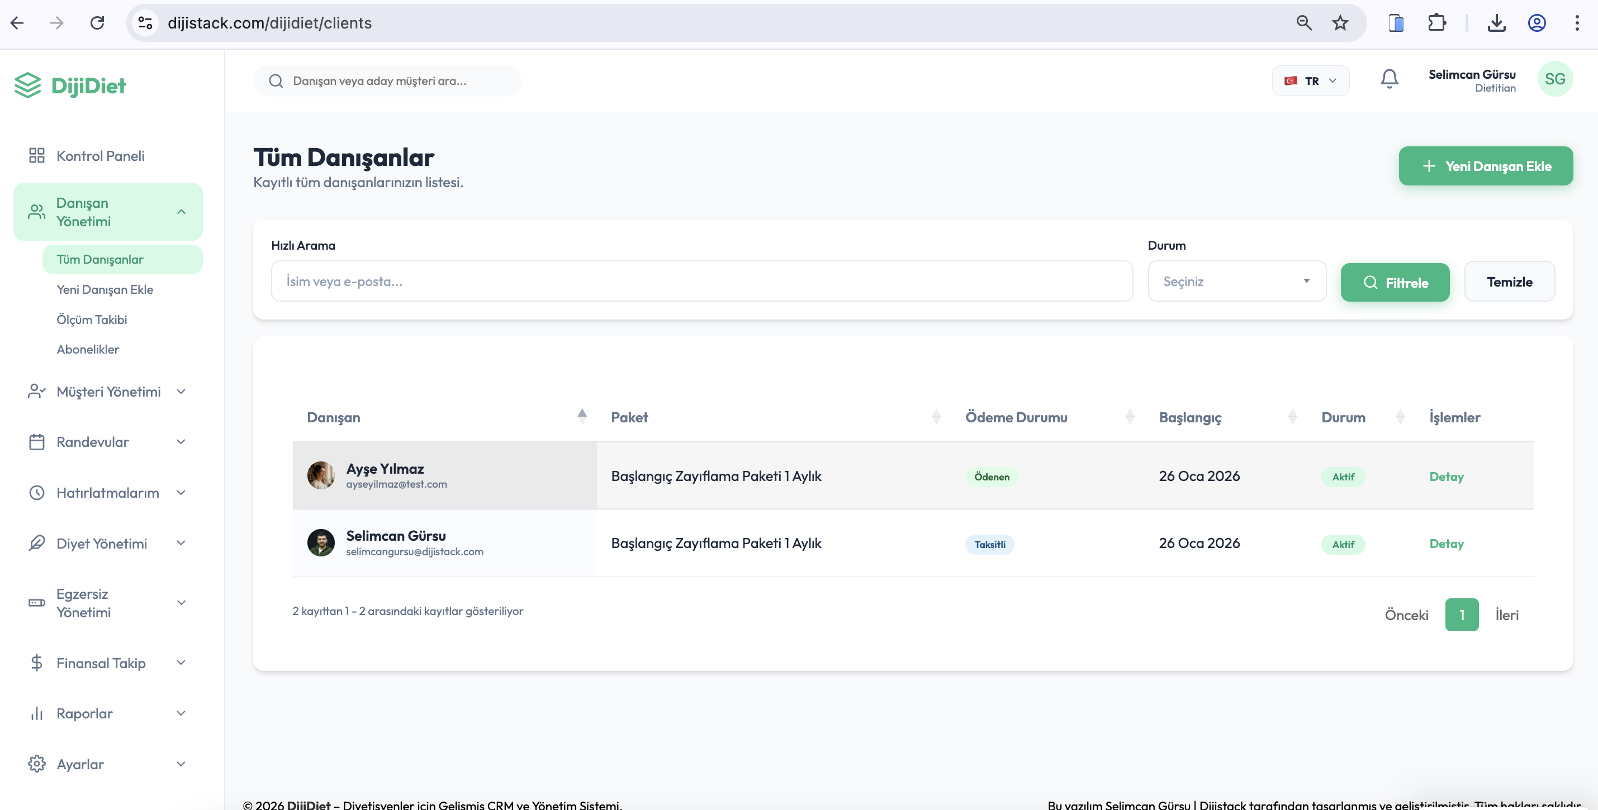Viewport: 1598px width, 810px height.
Task: Click the Randevular calendar icon
Action: tap(36, 442)
